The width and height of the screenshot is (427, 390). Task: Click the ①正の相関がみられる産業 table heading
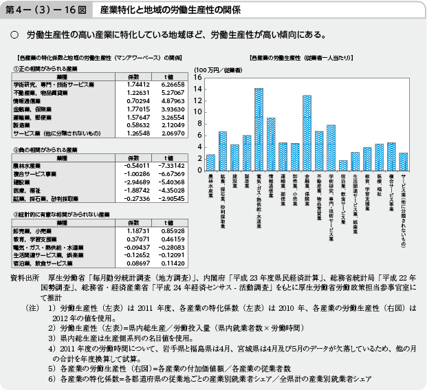[x=45, y=68]
